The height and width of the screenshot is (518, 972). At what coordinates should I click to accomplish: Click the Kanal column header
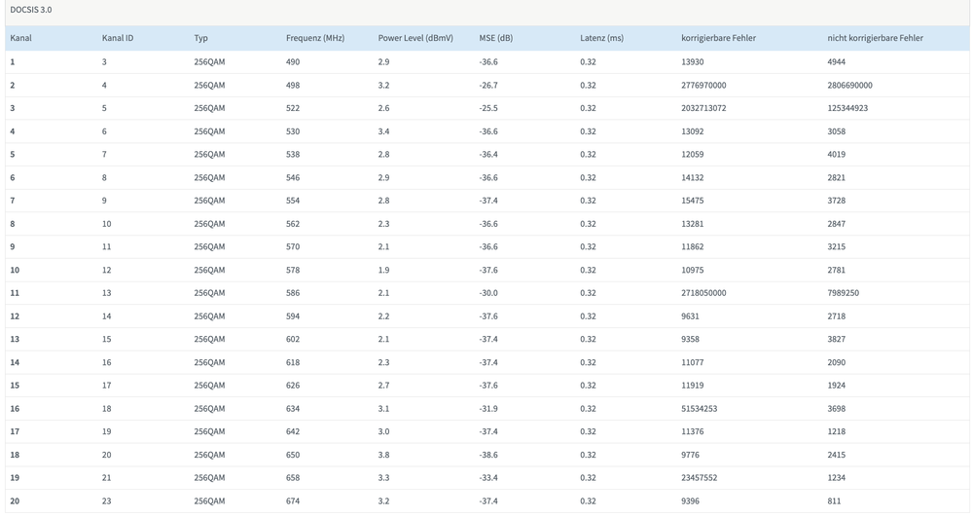pos(20,38)
